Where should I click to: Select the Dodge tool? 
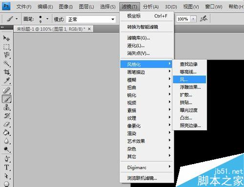[x=6, y=150]
